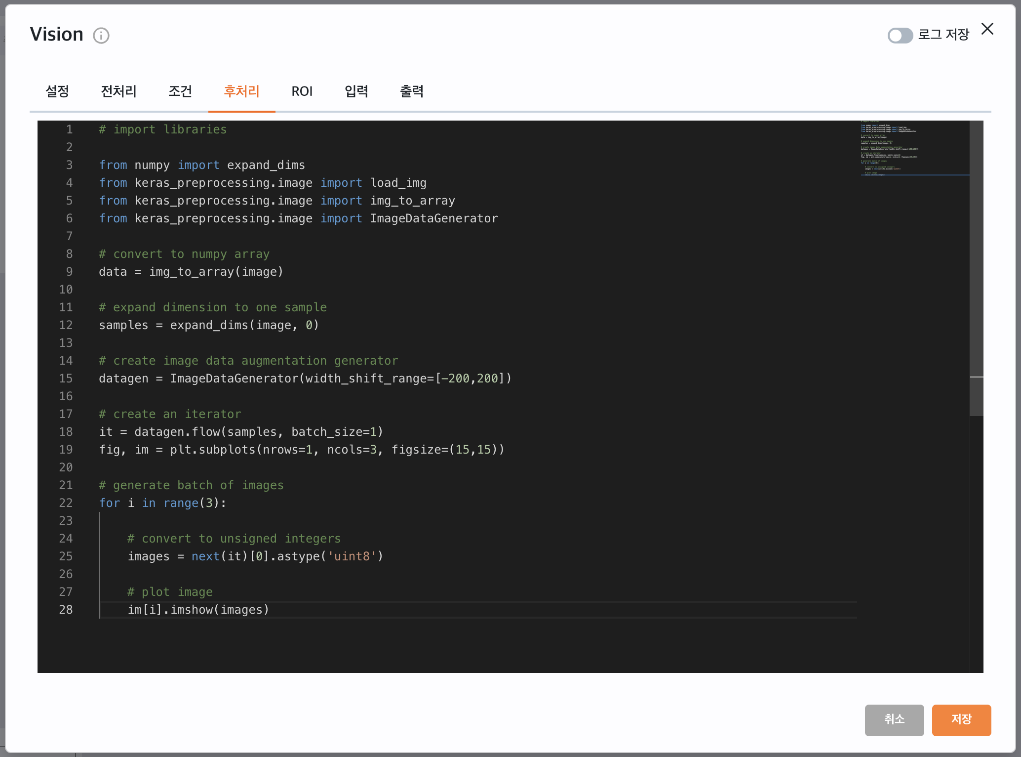Open the 입력 tab

pyautogui.click(x=356, y=91)
